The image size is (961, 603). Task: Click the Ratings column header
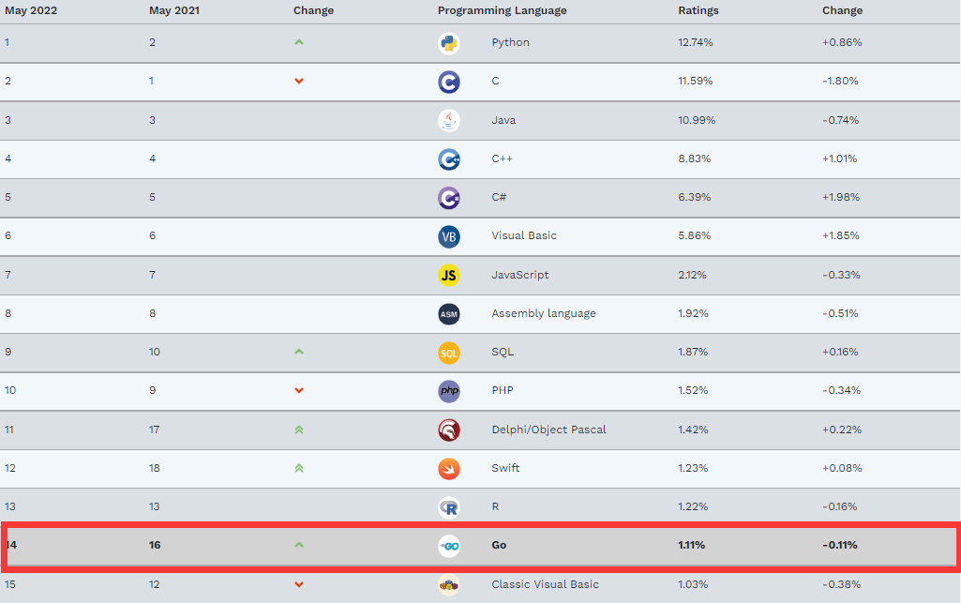(x=698, y=11)
